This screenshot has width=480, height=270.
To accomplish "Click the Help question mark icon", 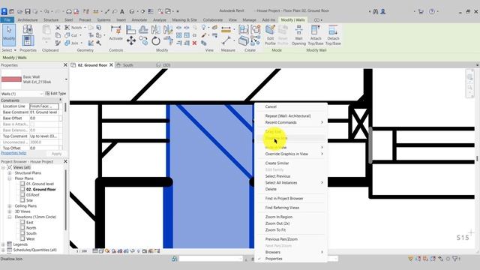I will click(x=432, y=11).
